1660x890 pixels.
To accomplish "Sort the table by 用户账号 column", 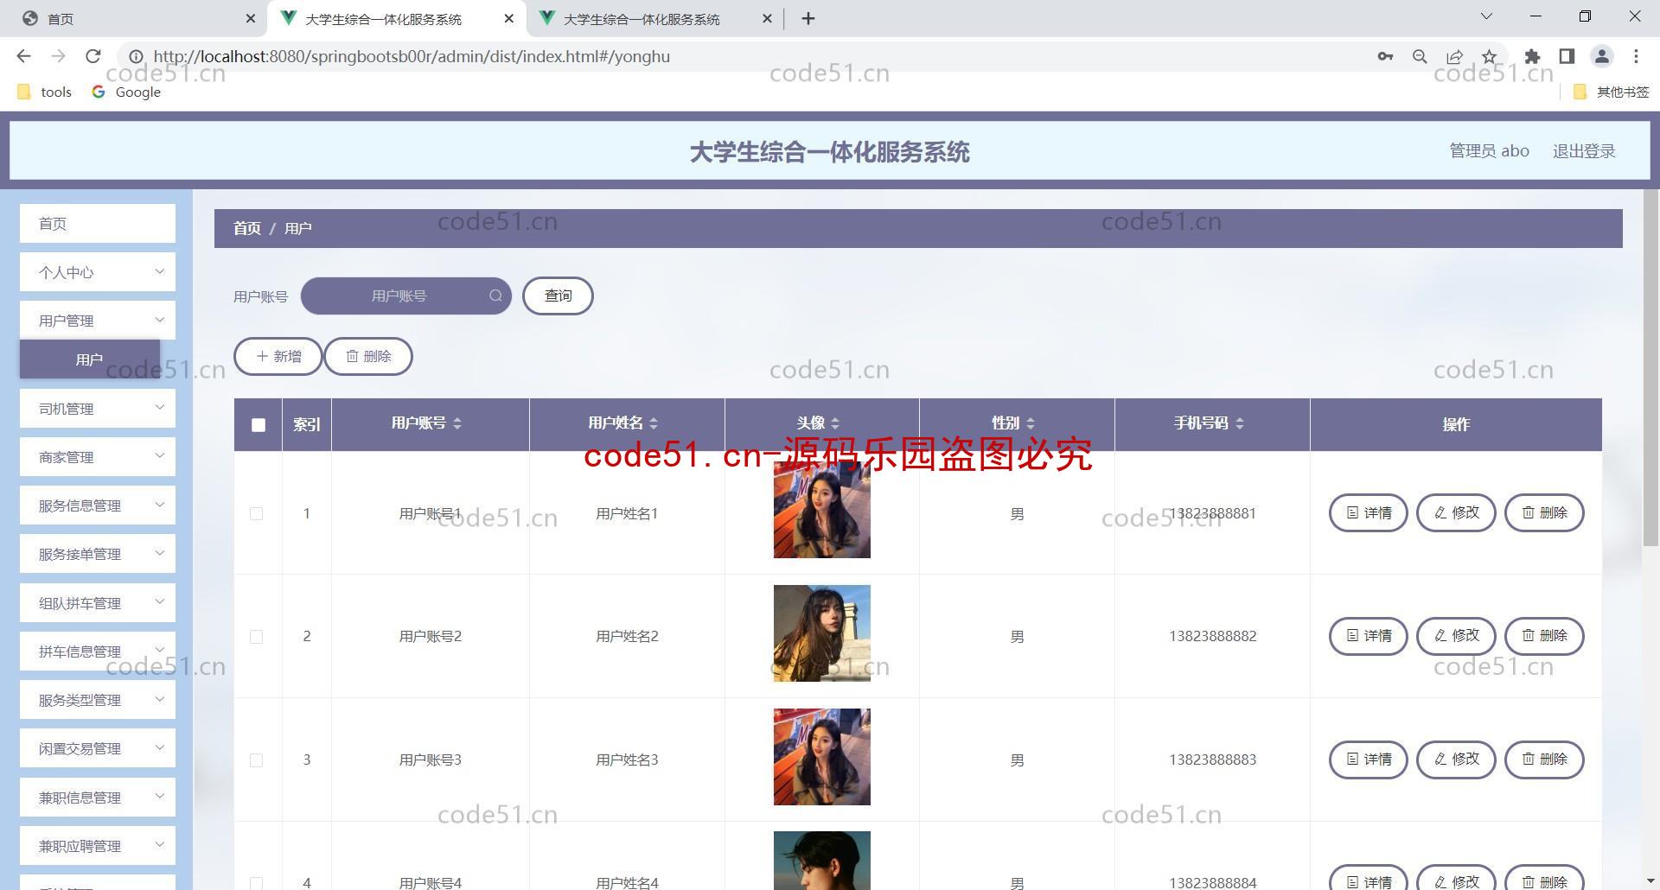I will [457, 423].
